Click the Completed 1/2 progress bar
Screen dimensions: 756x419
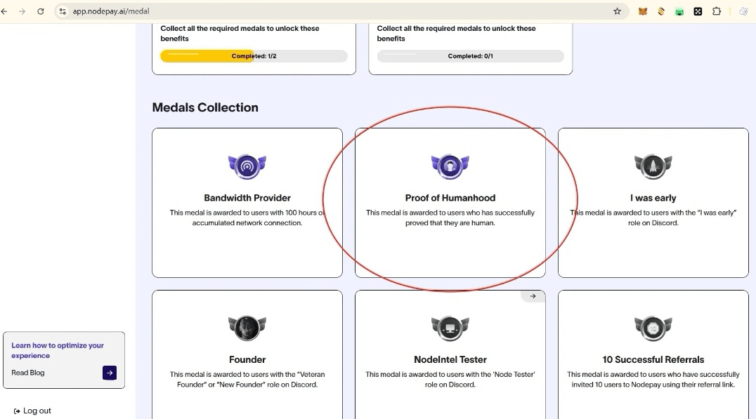pyautogui.click(x=254, y=56)
